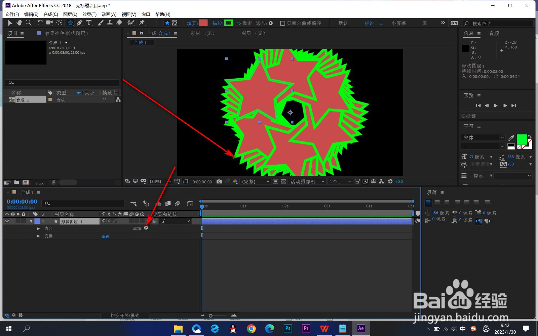The image size is (538, 336).
Task: Jump to the first frame in preview
Action: [x=478, y=106]
